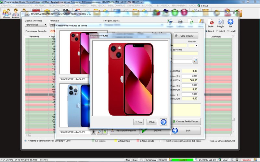Click the Estoque Zerado pink color legend
The height and width of the screenshot is (162, 260).
[138, 141]
